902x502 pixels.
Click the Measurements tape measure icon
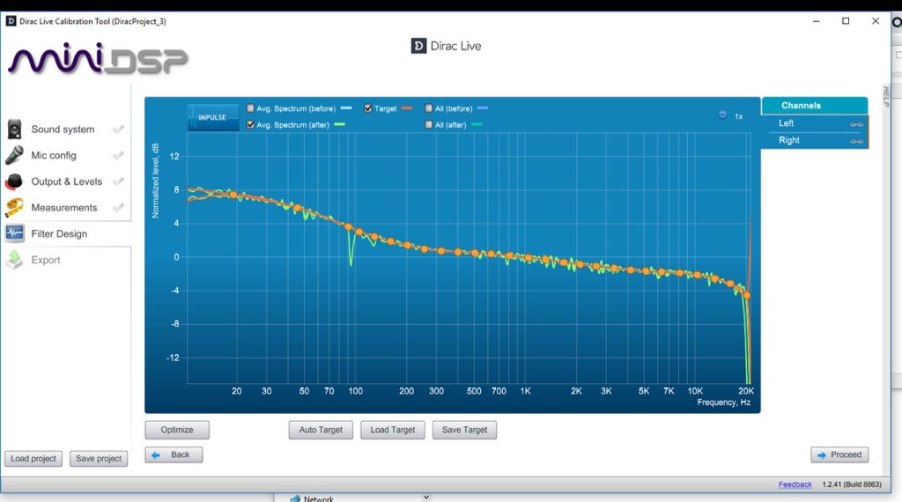click(x=15, y=208)
